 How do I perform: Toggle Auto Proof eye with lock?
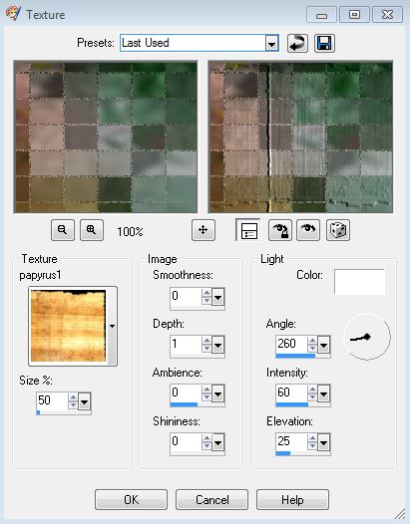pyautogui.click(x=280, y=230)
